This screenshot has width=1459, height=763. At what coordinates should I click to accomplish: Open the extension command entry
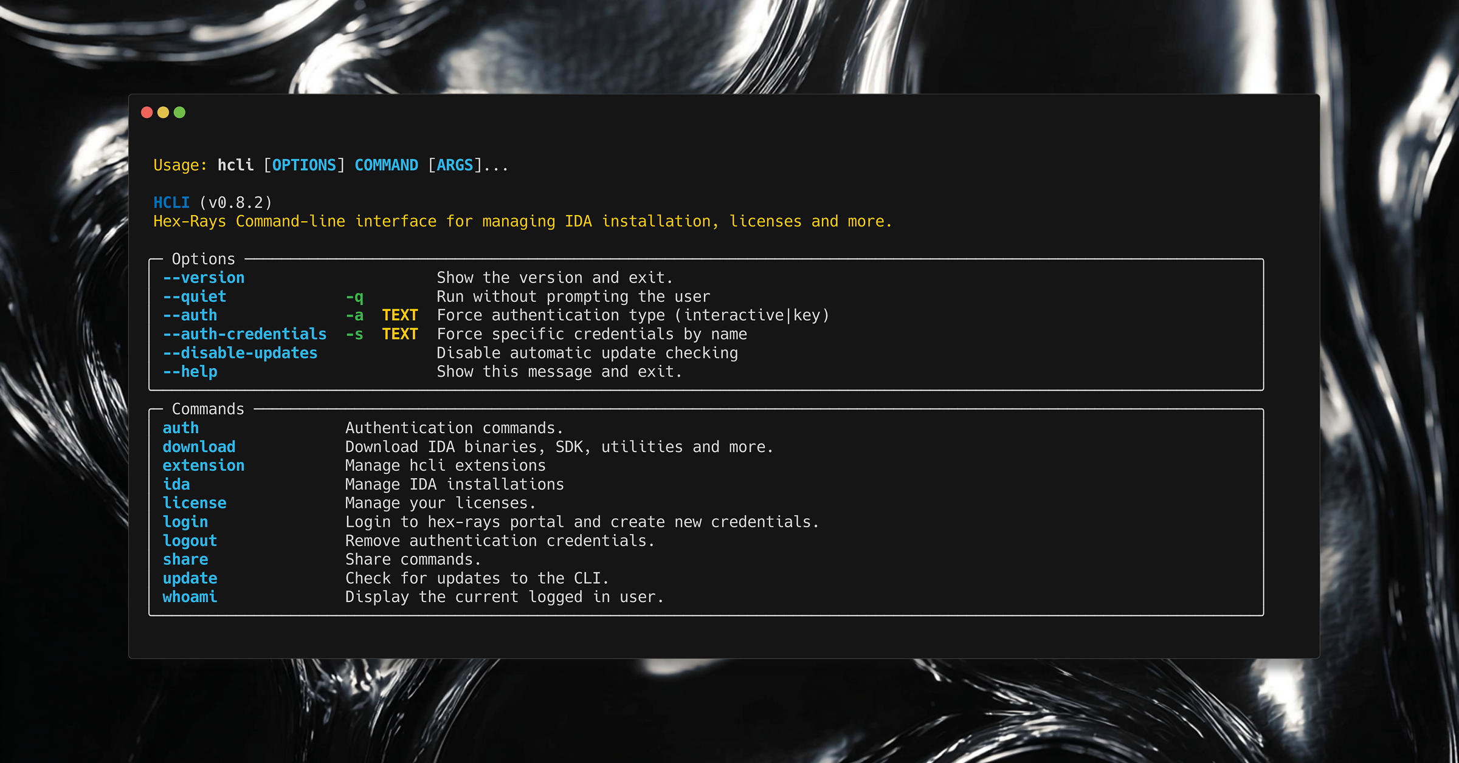point(203,465)
